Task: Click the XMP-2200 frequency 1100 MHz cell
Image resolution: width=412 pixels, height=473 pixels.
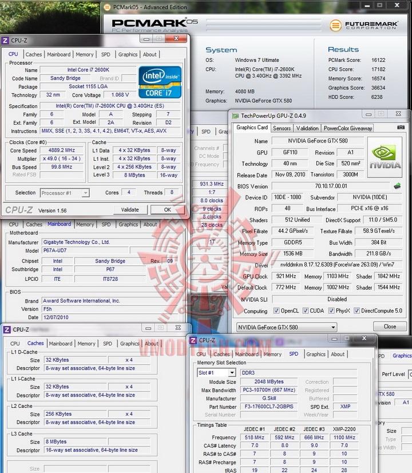Action: [x=344, y=438]
